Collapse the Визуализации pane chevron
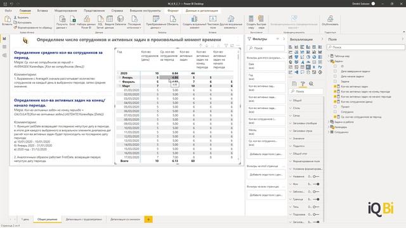 tap(322, 39)
